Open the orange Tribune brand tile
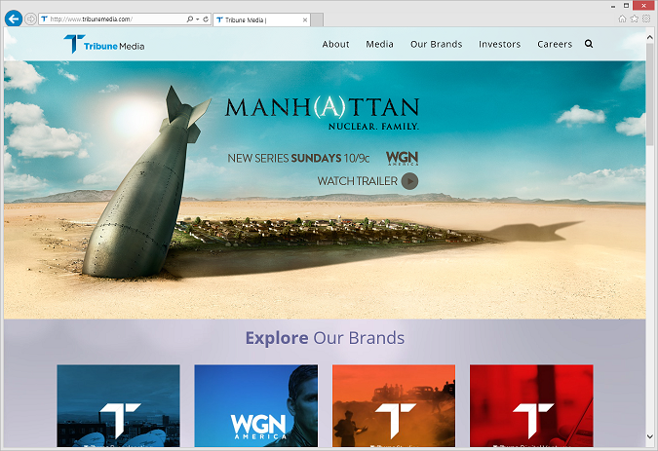Image resolution: width=658 pixels, height=451 pixels. click(x=394, y=406)
